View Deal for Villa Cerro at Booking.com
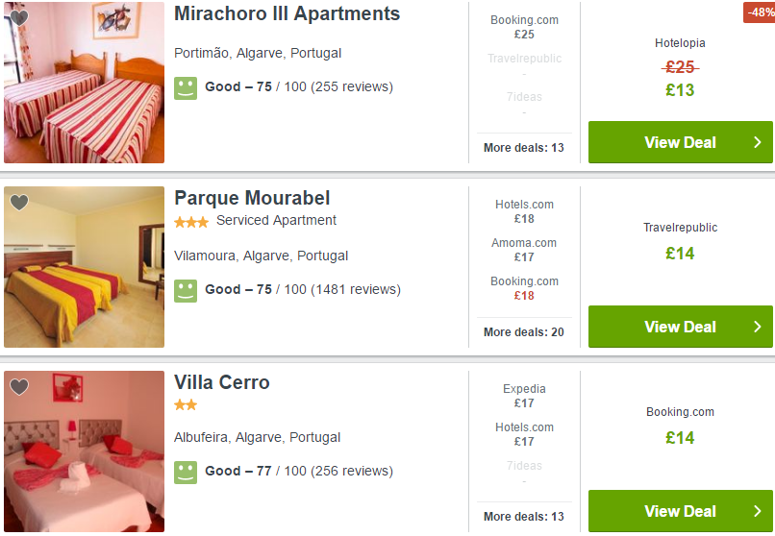The width and height of the screenshot is (775, 536). coord(680,511)
